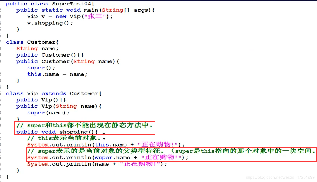This screenshot has height=182, width=317.
Task: Click the main method declaration line
Action: coord(86,10)
